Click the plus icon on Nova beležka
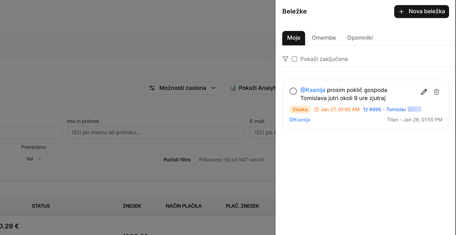Viewport: 456px width, 235px height. tap(401, 12)
